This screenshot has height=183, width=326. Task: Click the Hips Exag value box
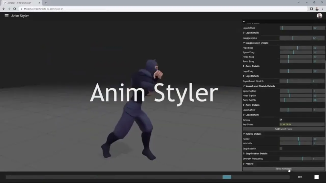[x=319, y=48]
